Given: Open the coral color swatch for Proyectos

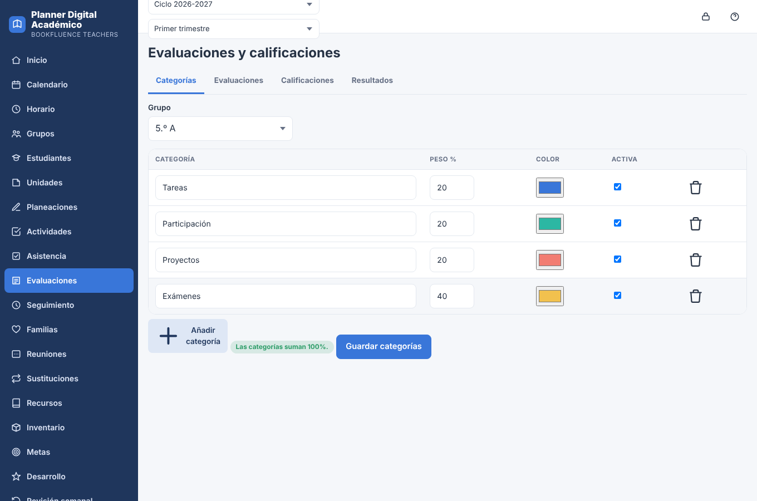Looking at the screenshot, I should click(550, 260).
